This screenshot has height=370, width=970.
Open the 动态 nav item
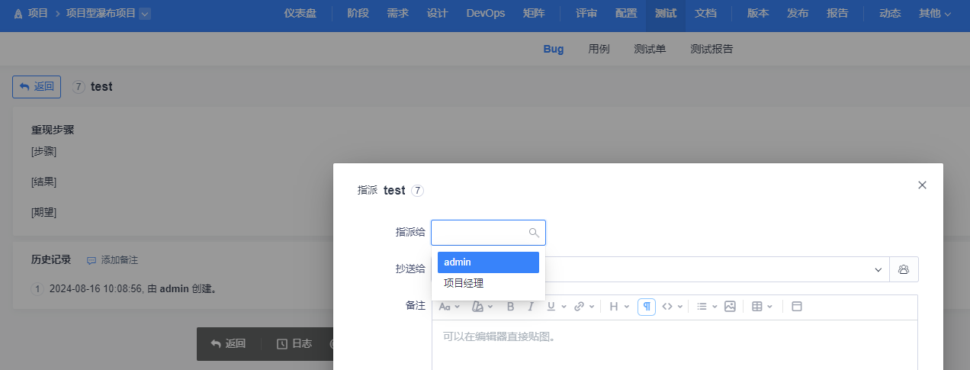890,14
